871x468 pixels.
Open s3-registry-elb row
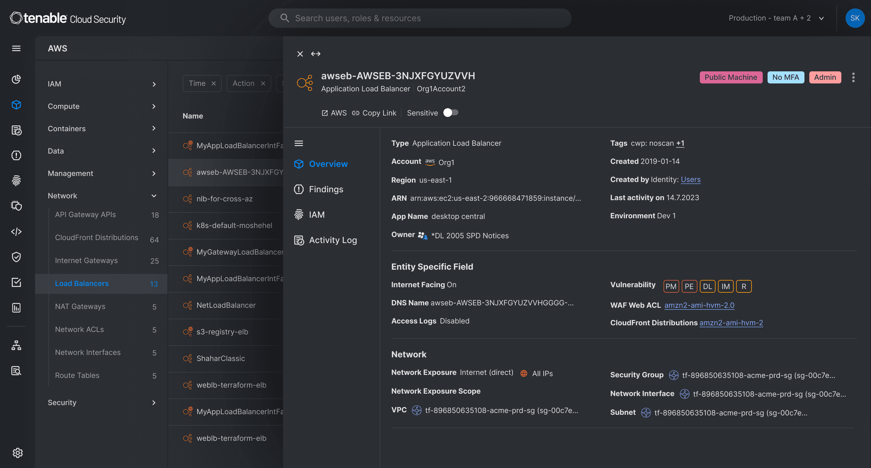tap(226, 332)
